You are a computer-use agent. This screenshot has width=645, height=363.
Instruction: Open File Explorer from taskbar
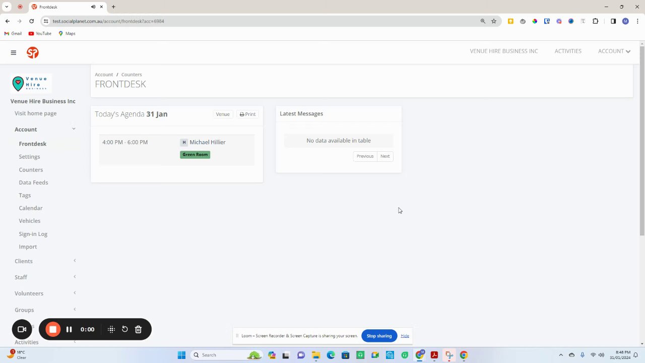(x=316, y=355)
